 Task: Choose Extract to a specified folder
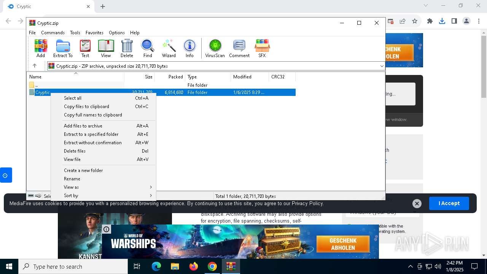click(103, 134)
